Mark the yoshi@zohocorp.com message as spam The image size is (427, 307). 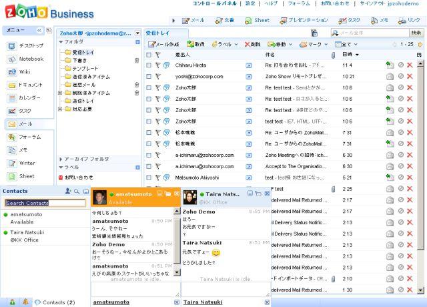pos(401,76)
